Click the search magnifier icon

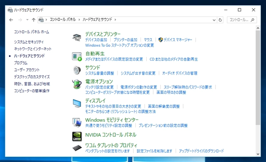252,20
